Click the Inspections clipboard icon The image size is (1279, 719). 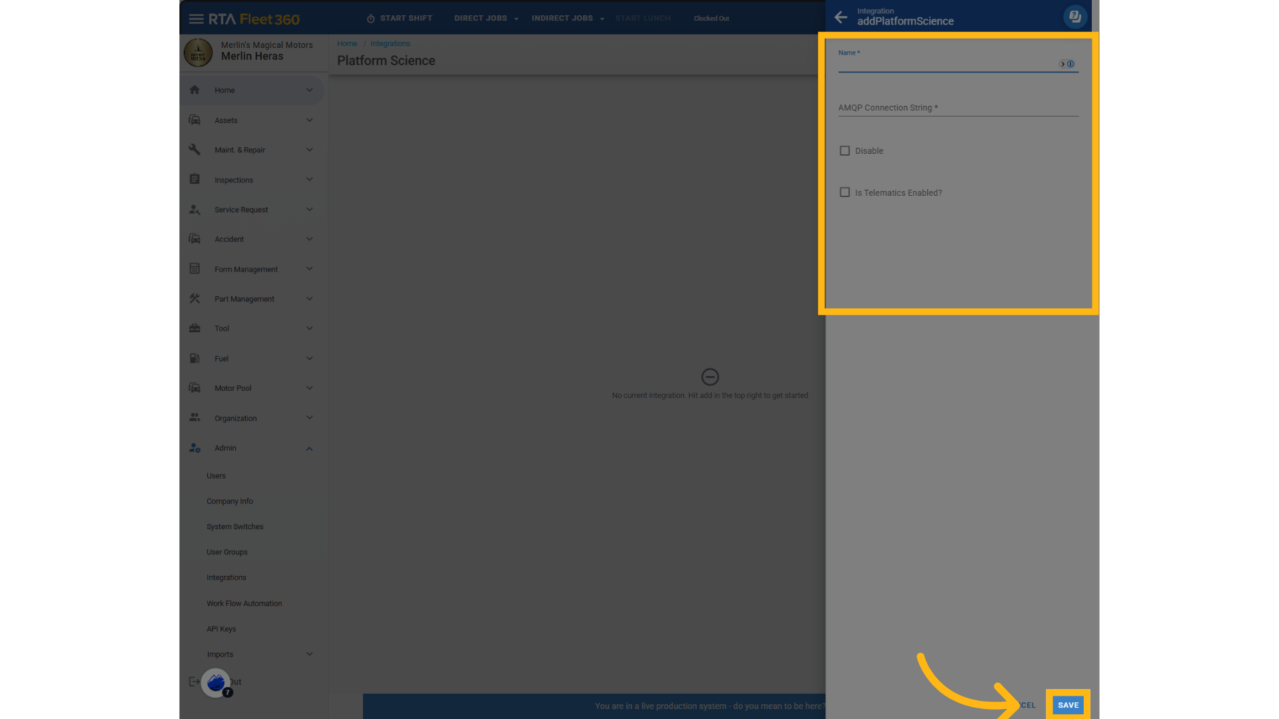tap(195, 180)
